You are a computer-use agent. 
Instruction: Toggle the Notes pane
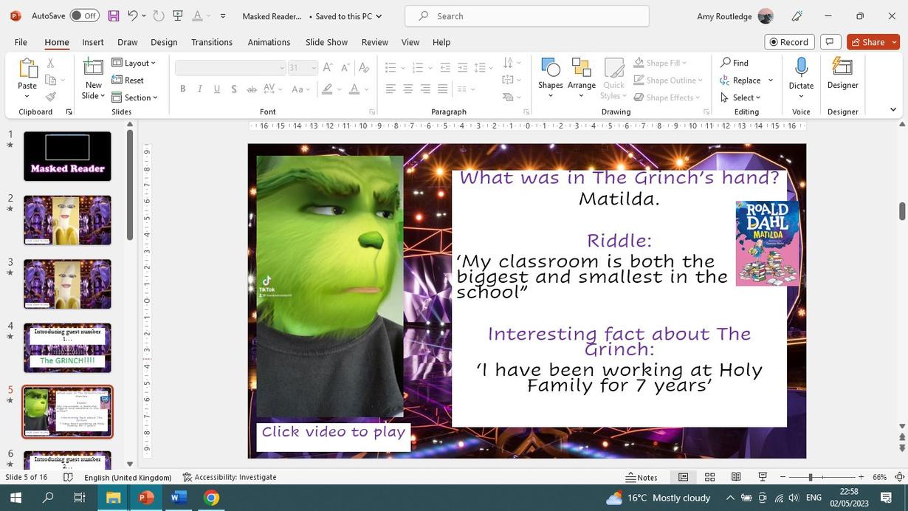[642, 477]
